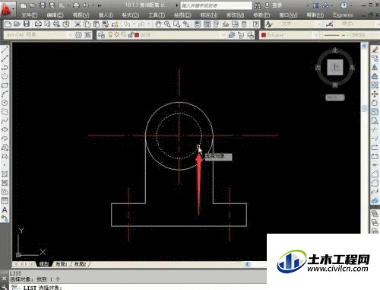Switch to the 布局1 layout tab
The image size is (380, 290).
pos(61,264)
